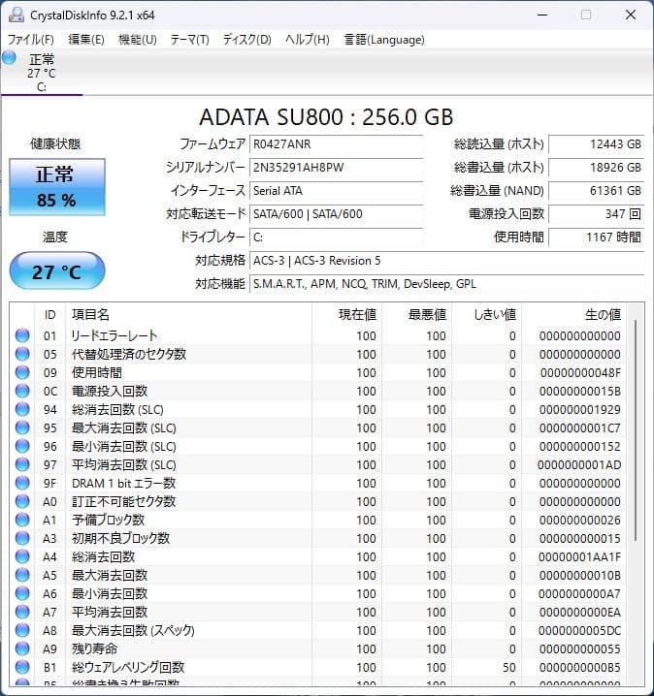The image size is (654, 696).
Task: Click the 27 °C temperature button
Action: (57, 270)
